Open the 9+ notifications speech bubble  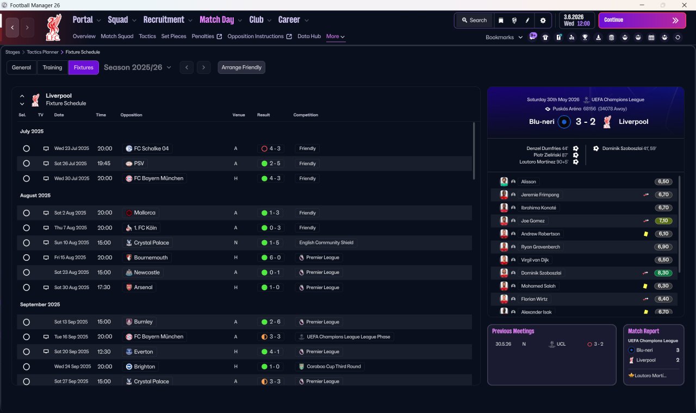(533, 37)
